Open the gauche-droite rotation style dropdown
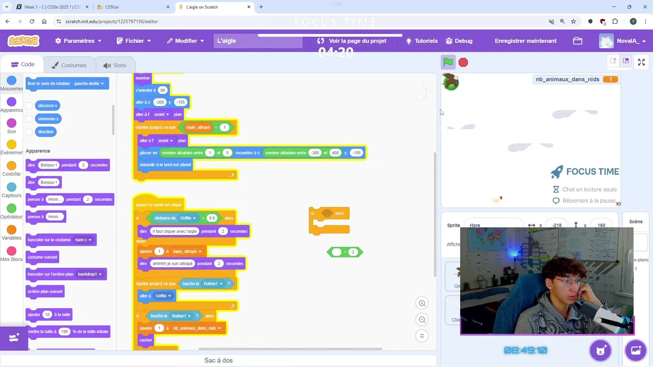This screenshot has width=653, height=367. click(x=89, y=84)
